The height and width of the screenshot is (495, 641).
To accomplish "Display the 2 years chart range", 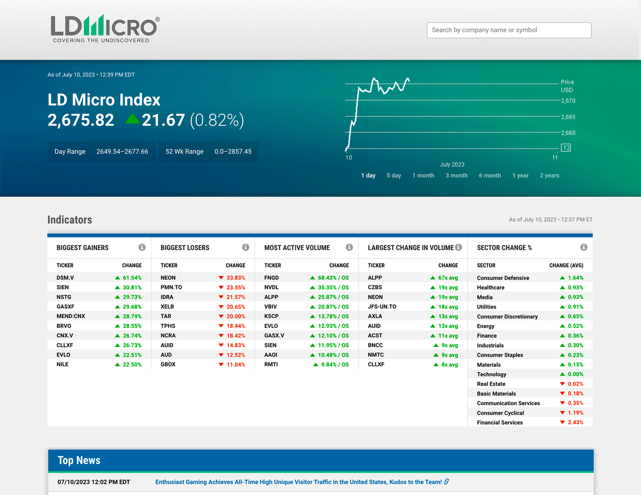I will (549, 176).
